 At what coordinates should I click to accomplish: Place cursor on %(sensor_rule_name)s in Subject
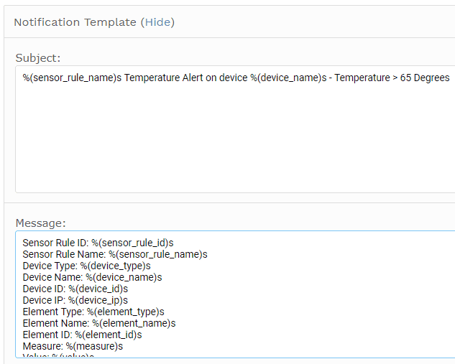(73, 78)
